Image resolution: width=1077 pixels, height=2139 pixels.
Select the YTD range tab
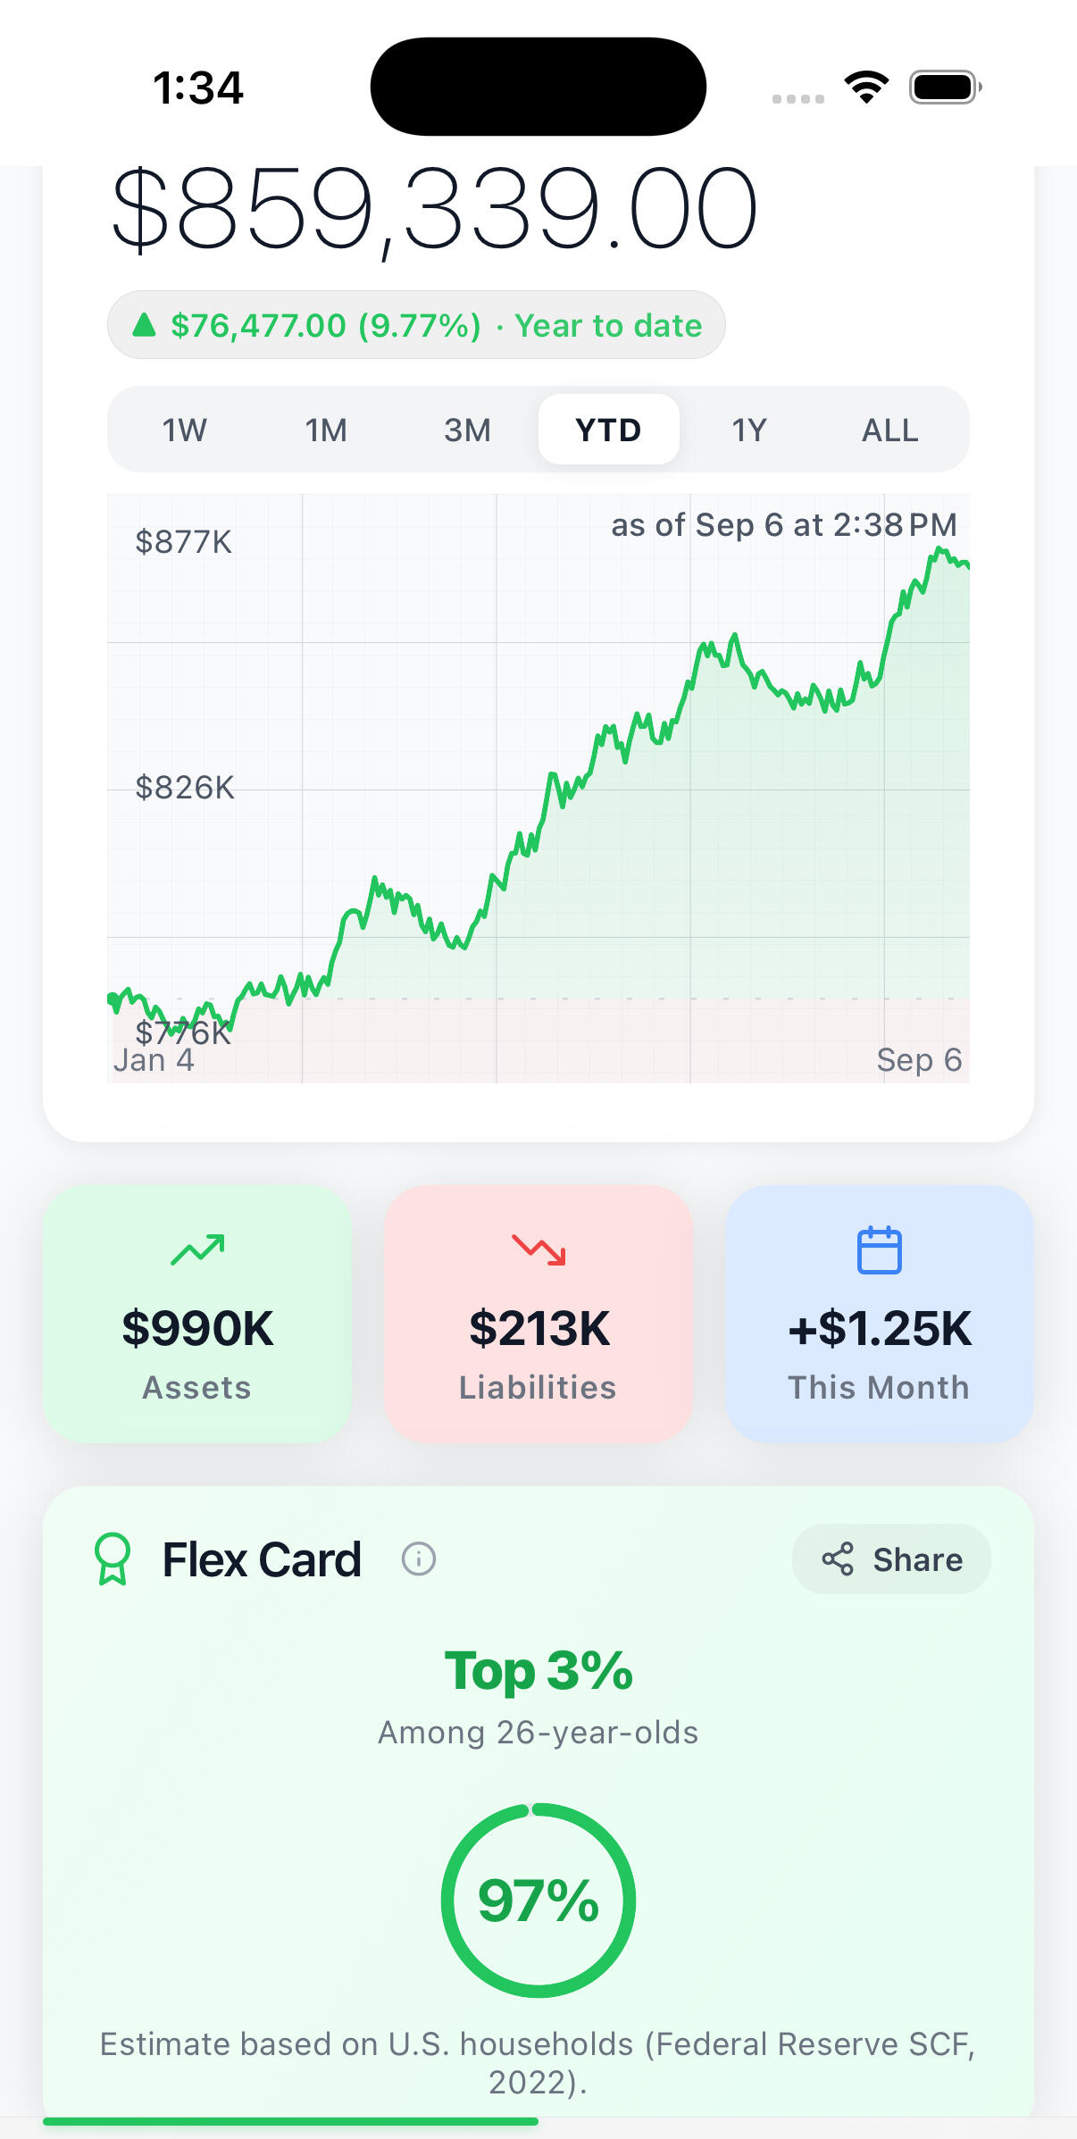click(608, 430)
